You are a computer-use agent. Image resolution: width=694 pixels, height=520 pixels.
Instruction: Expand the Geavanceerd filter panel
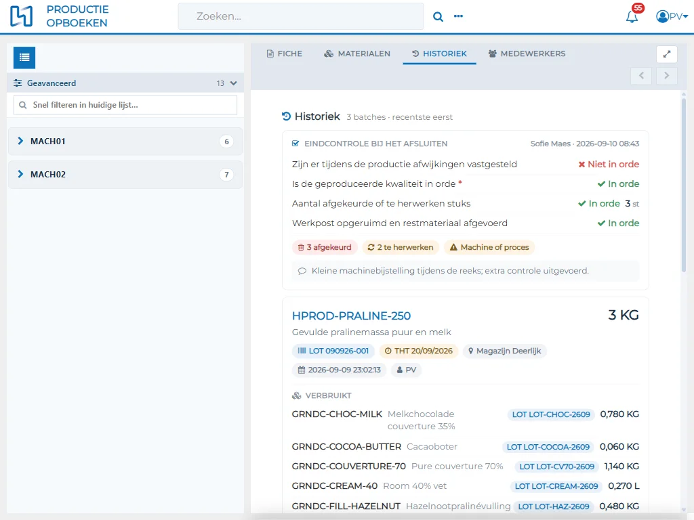click(125, 83)
